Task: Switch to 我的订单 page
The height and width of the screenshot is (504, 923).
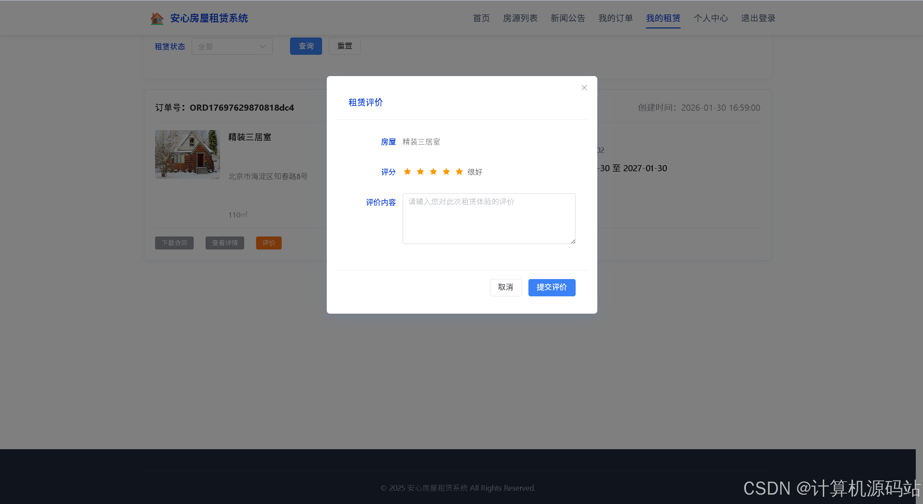Action: pos(615,18)
